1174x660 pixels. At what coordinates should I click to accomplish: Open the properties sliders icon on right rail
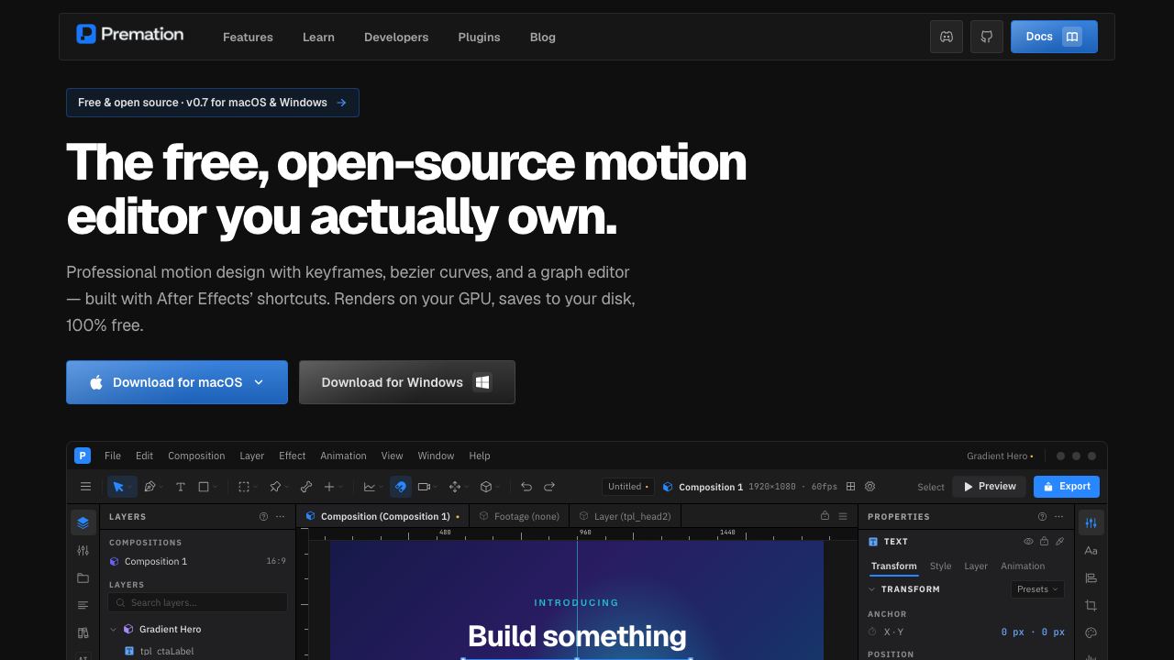(1091, 522)
